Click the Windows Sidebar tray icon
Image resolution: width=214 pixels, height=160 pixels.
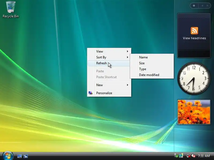[x=181, y=156]
